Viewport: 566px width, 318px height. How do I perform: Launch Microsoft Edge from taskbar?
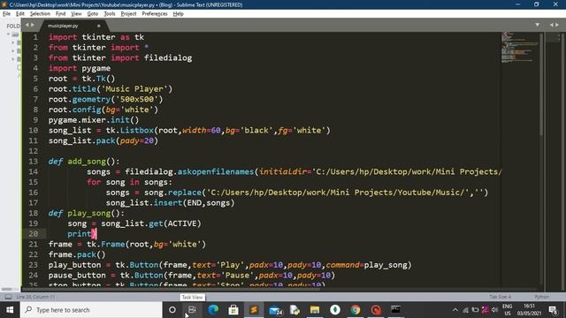tap(213, 310)
